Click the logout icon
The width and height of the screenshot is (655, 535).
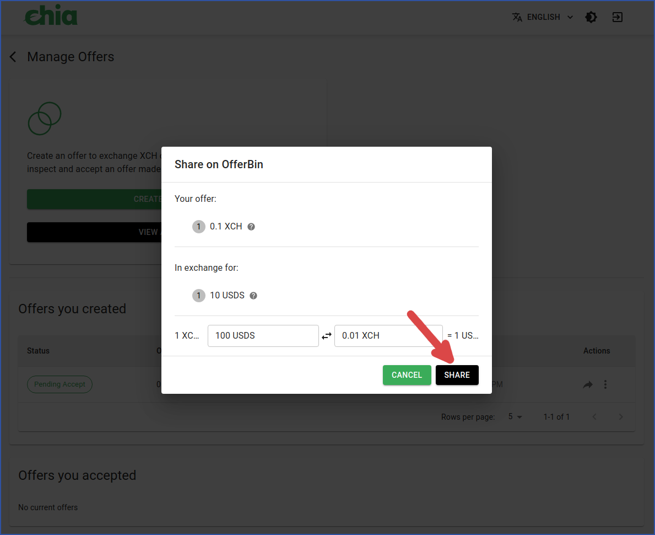(x=617, y=17)
